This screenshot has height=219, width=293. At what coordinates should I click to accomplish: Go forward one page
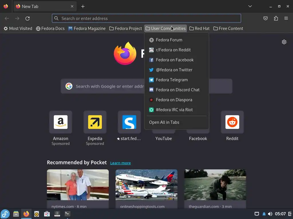click(x=17, y=19)
